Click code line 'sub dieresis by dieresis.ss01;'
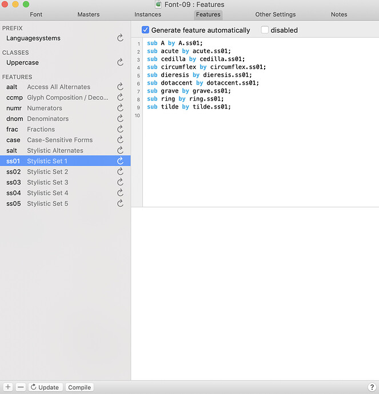The width and height of the screenshot is (379, 394). coord(200,75)
